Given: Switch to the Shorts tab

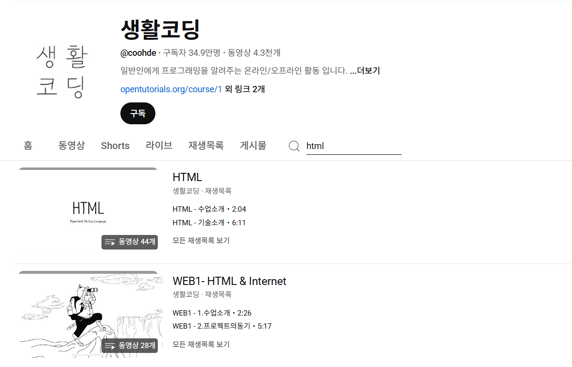Looking at the screenshot, I should click(x=115, y=145).
